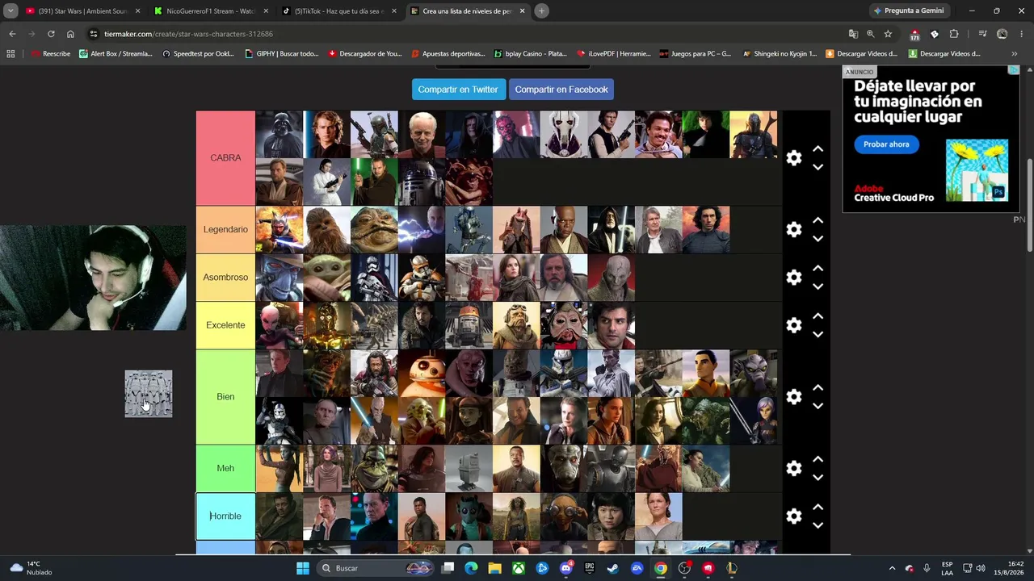Click Compartir en Twitter button
Screen dimensions: 1034x581
click(x=458, y=90)
